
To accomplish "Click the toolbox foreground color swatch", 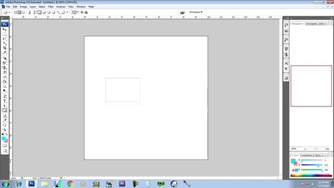I will tap(4, 139).
